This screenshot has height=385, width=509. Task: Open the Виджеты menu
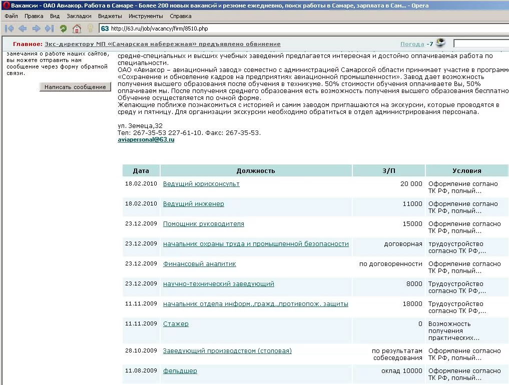pyautogui.click(x=110, y=16)
